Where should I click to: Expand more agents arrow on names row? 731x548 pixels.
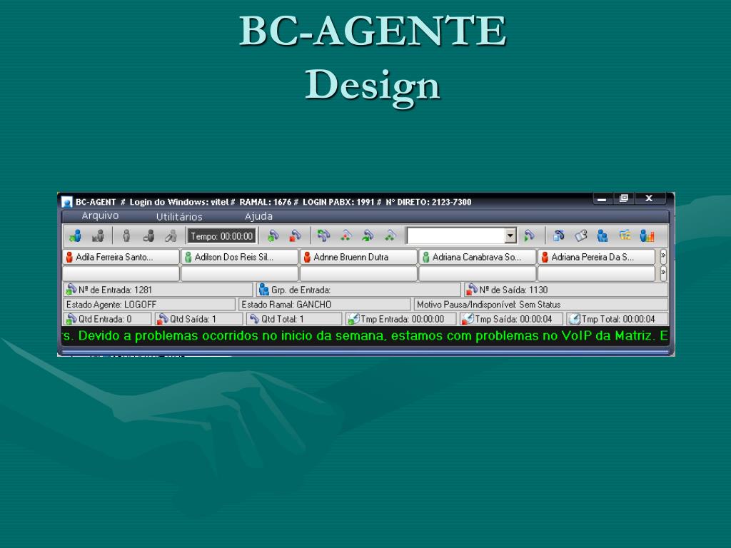[663, 256]
